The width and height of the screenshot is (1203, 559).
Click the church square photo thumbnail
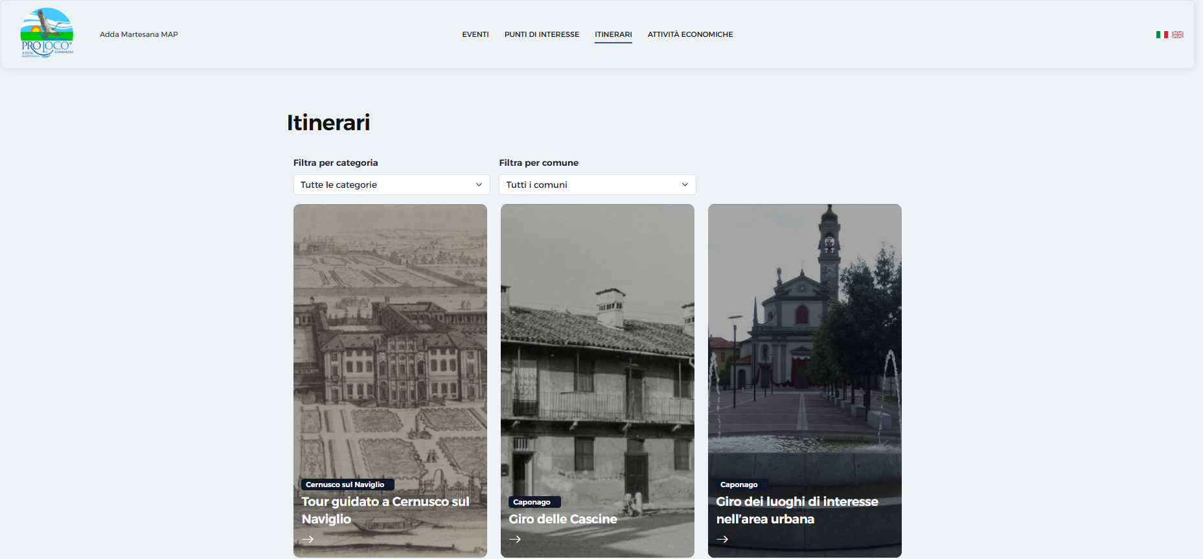click(804, 337)
